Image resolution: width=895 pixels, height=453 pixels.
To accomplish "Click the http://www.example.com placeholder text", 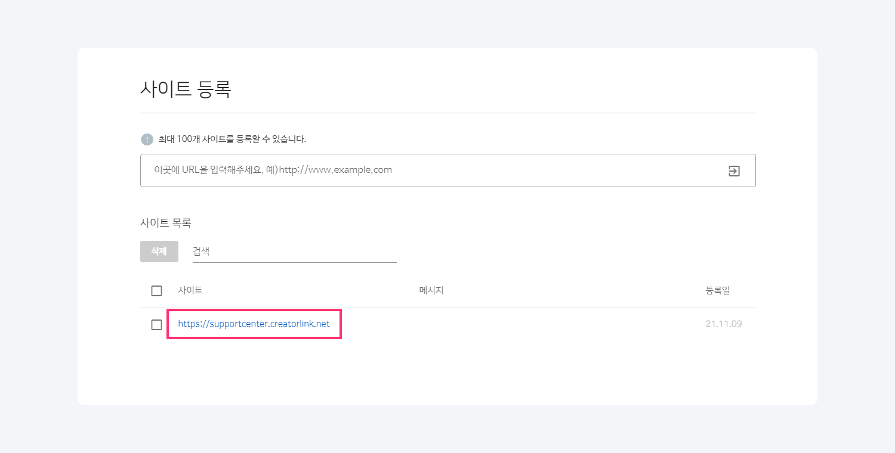I will point(335,170).
